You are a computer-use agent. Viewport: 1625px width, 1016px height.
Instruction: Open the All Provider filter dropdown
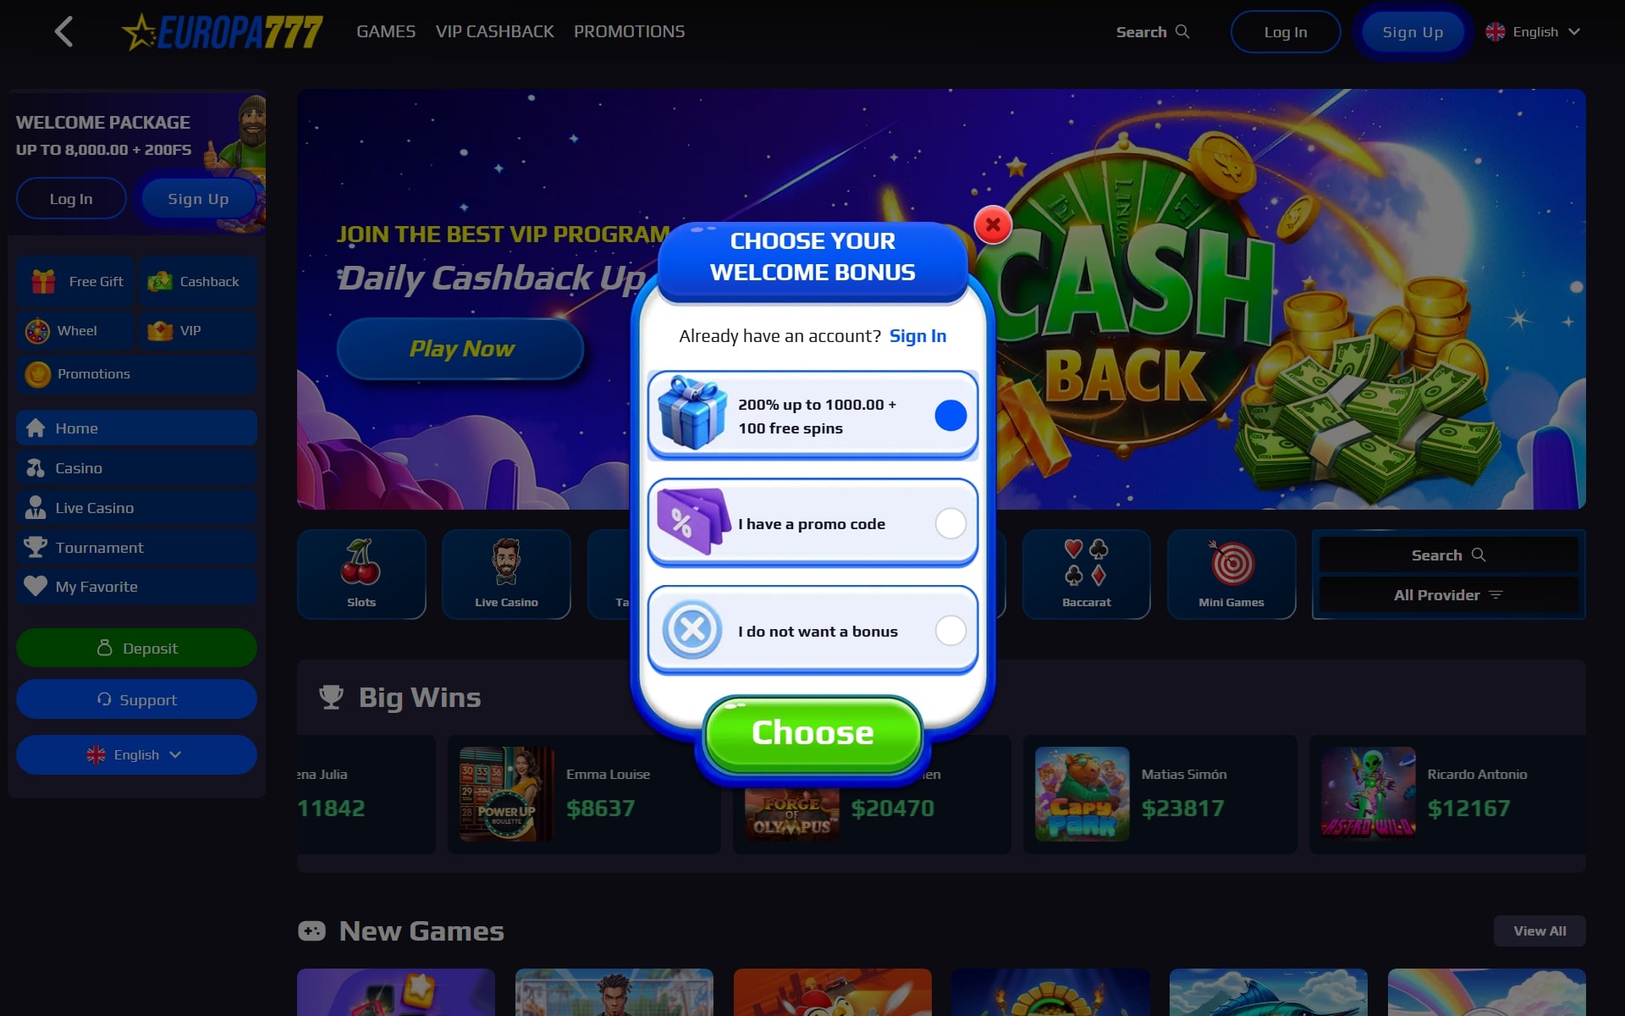tap(1448, 595)
